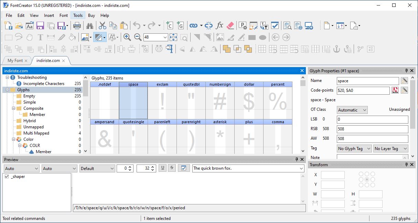Toggle the strikethrough S preview button
The image size is (418, 223).
[x=172, y=168]
